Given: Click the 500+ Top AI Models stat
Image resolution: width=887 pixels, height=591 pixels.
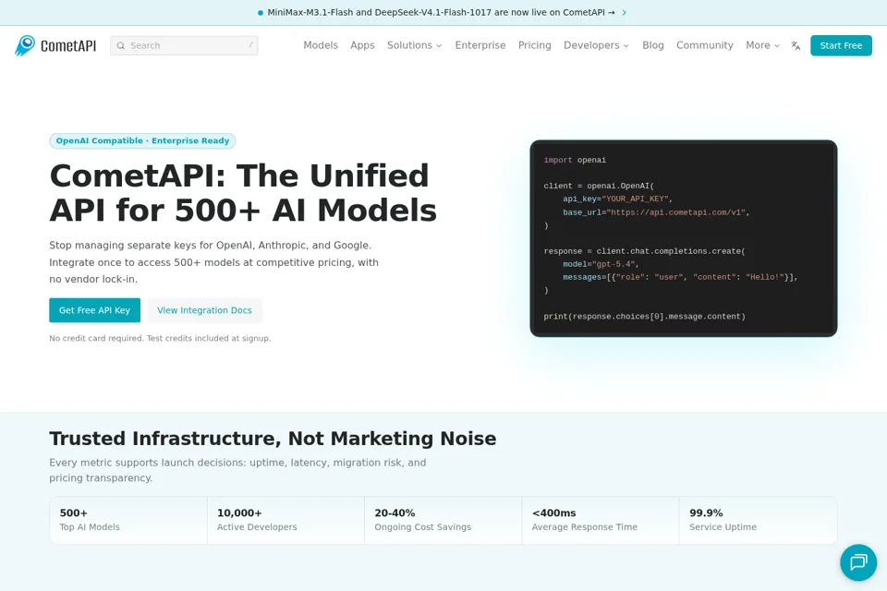Looking at the screenshot, I should 128,520.
